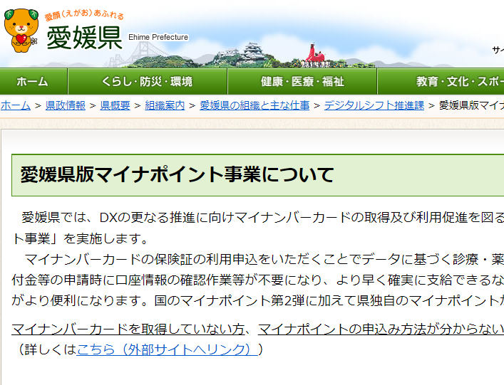Open the くらし・防災・環境 navigation tab

(148, 82)
